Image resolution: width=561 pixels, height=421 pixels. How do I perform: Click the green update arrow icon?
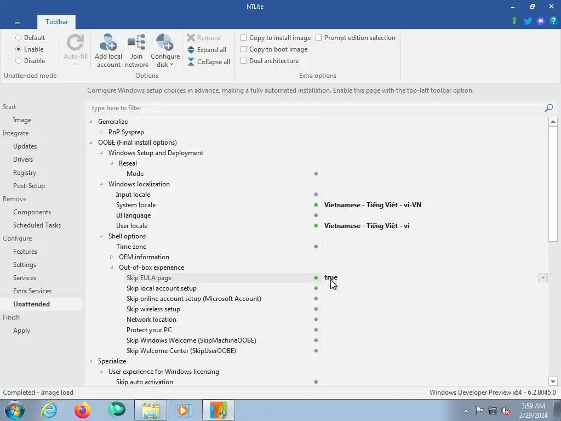(514, 21)
